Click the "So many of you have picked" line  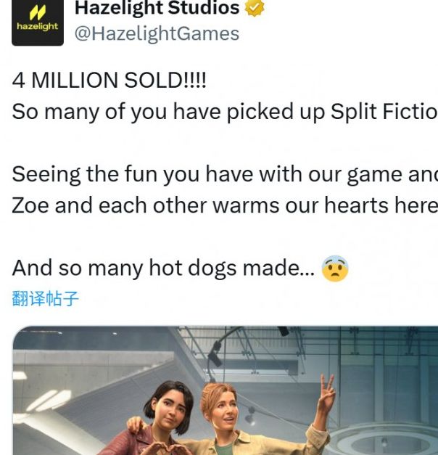[x=225, y=112]
